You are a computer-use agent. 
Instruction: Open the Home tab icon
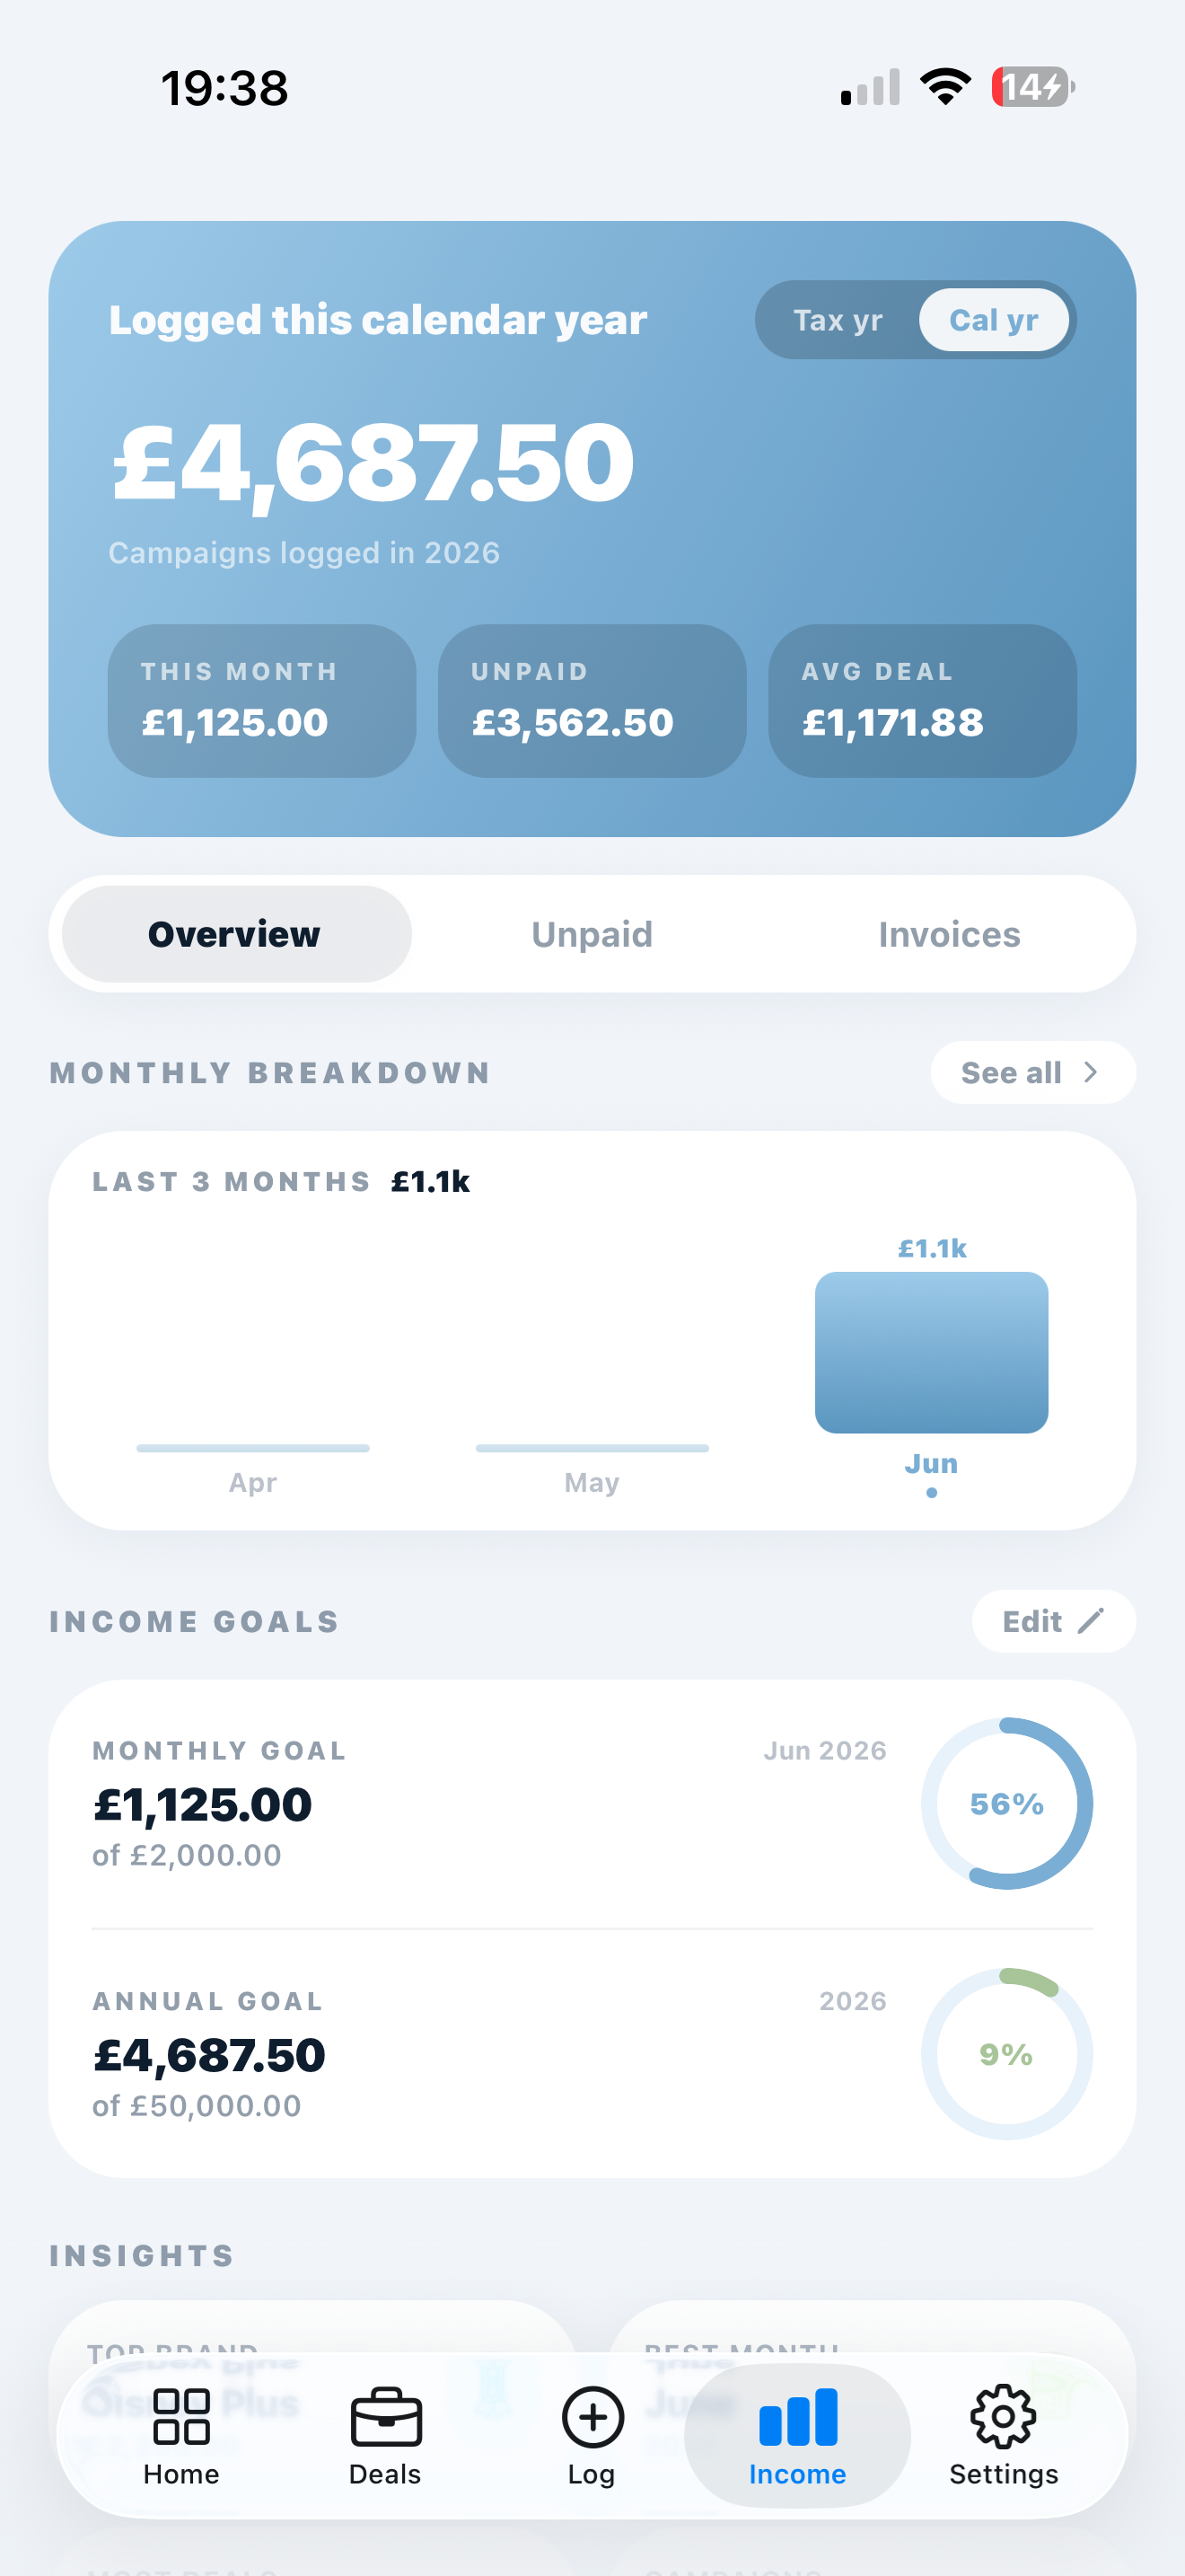tap(180, 2416)
